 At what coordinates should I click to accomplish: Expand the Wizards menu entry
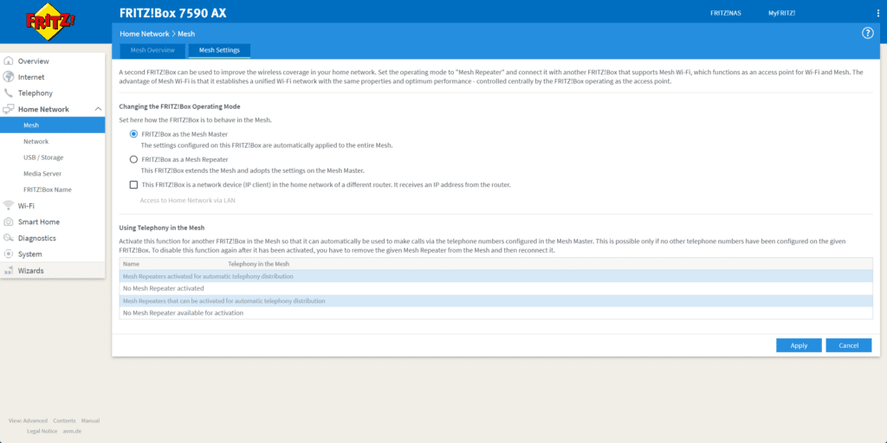point(30,271)
